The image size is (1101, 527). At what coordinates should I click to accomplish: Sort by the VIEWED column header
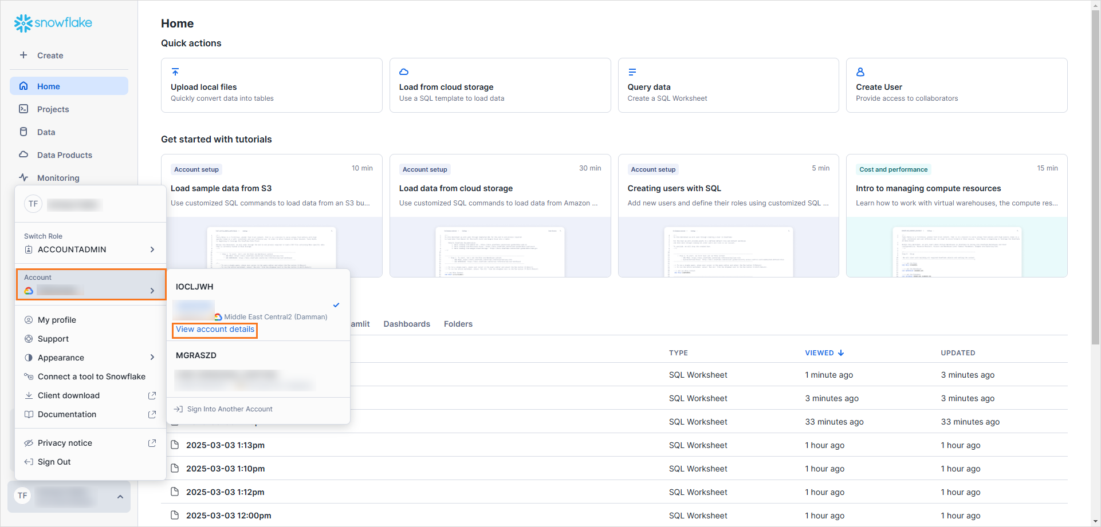[x=824, y=353]
